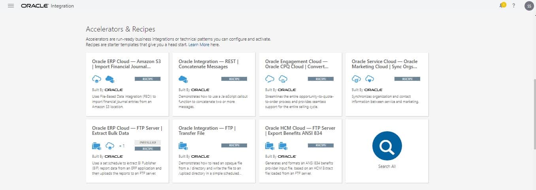This screenshot has height=190, width=536.
Task: Click RECIPE badge on HCM Cloud card
Action: pos(321,145)
